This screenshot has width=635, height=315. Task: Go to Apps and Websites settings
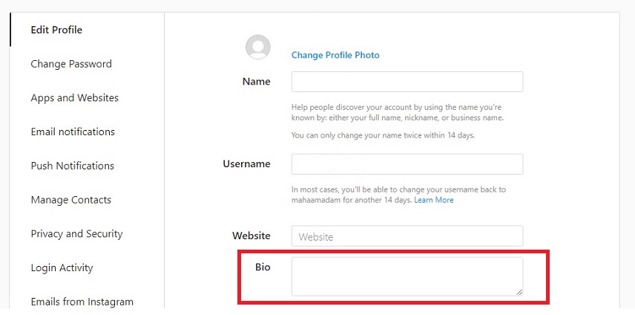point(74,98)
